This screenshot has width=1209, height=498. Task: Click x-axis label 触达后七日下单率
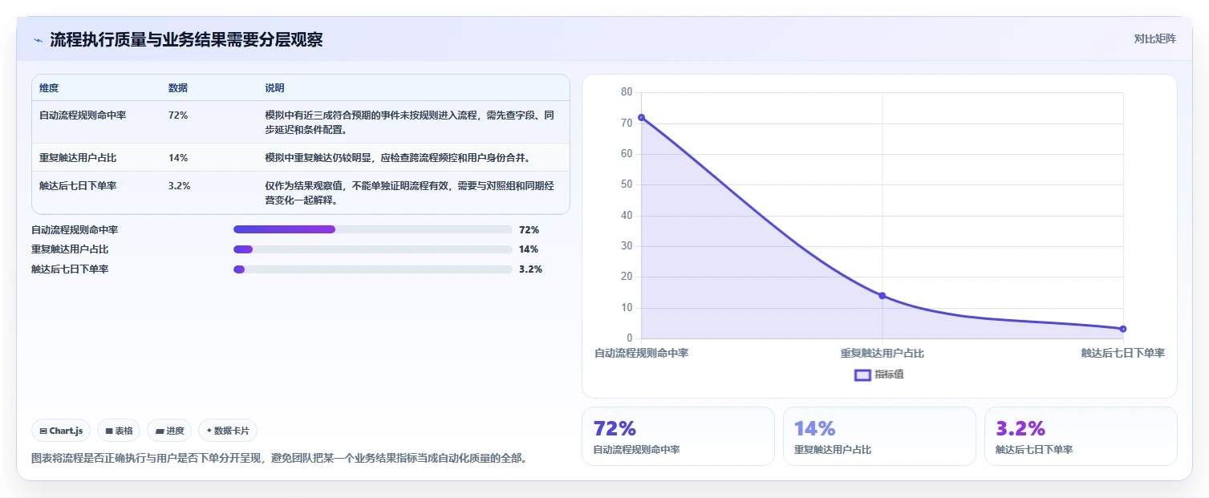1122,353
